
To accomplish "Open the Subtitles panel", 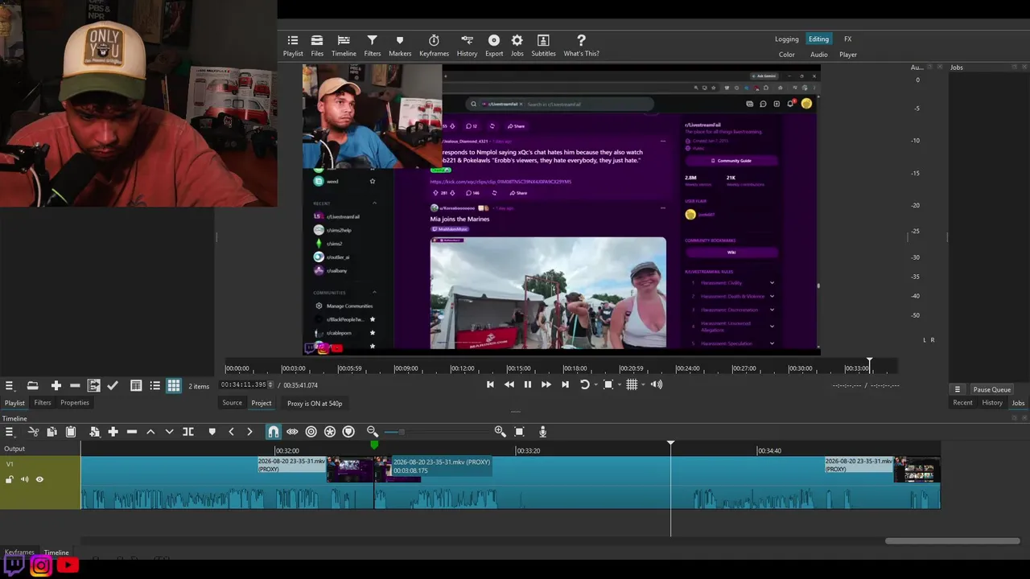I will pos(543,46).
